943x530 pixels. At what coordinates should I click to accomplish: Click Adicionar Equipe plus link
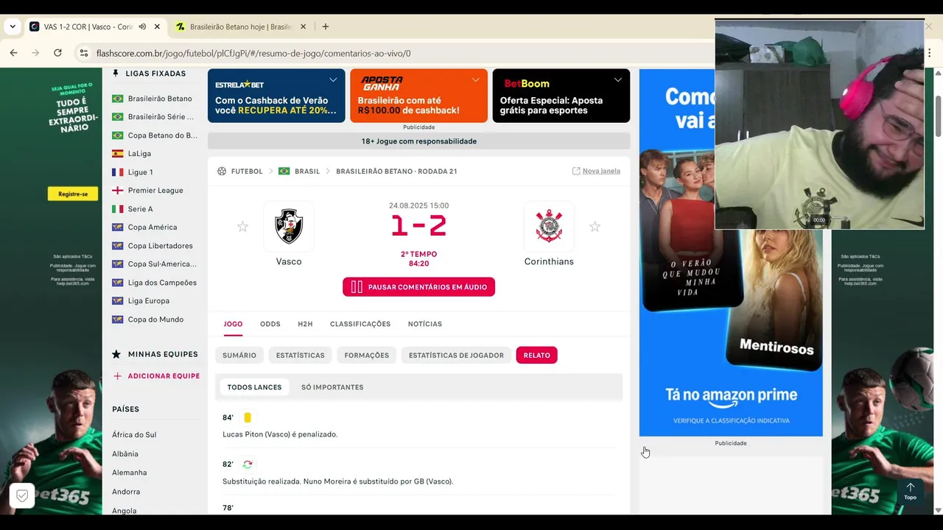pos(156,376)
